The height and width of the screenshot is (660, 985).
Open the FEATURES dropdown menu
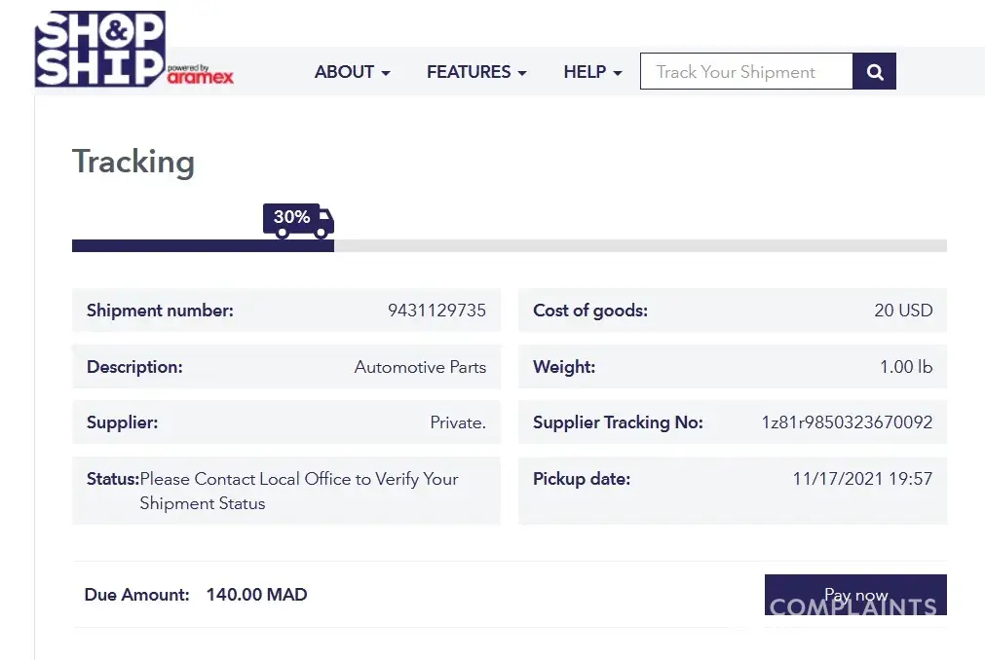[476, 72]
